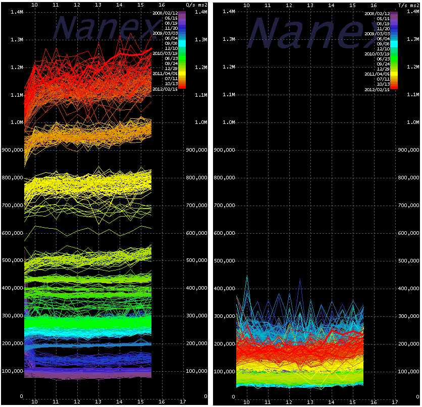Click the 500,000 label on right chart's left axis
Image resolution: width=422 pixels, height=407 pixels.
(x=224, y=260)
